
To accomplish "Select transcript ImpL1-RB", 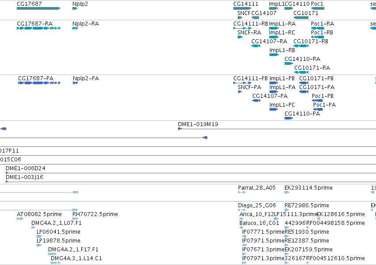I will pyautogui.click(x=274, y=55).
